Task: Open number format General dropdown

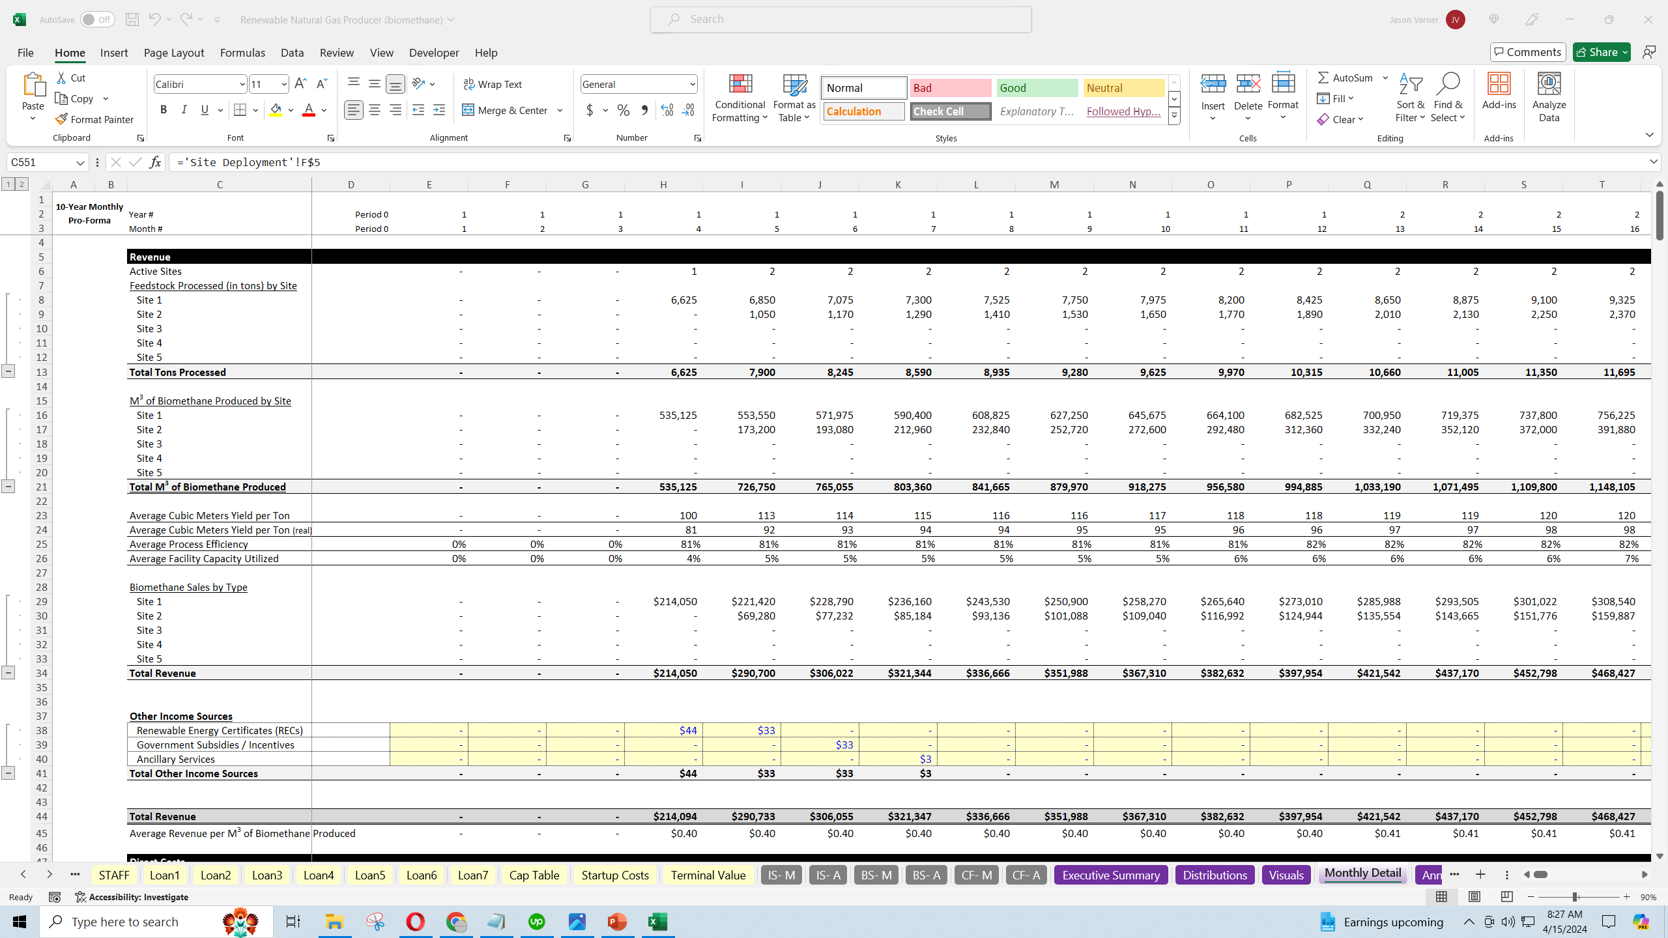Action: pyautogui.click(x=692, y=84)
